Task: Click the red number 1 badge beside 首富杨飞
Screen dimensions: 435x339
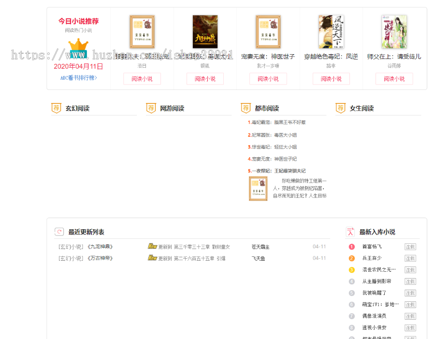Action: click(350, 247)
